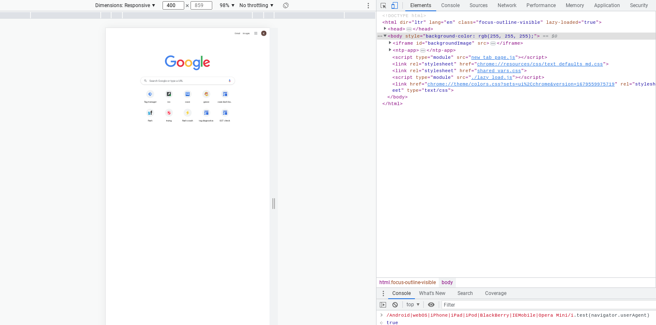Screen dimensions: 656x325
Task: Open the Gmail link
Action: (237, 33)
